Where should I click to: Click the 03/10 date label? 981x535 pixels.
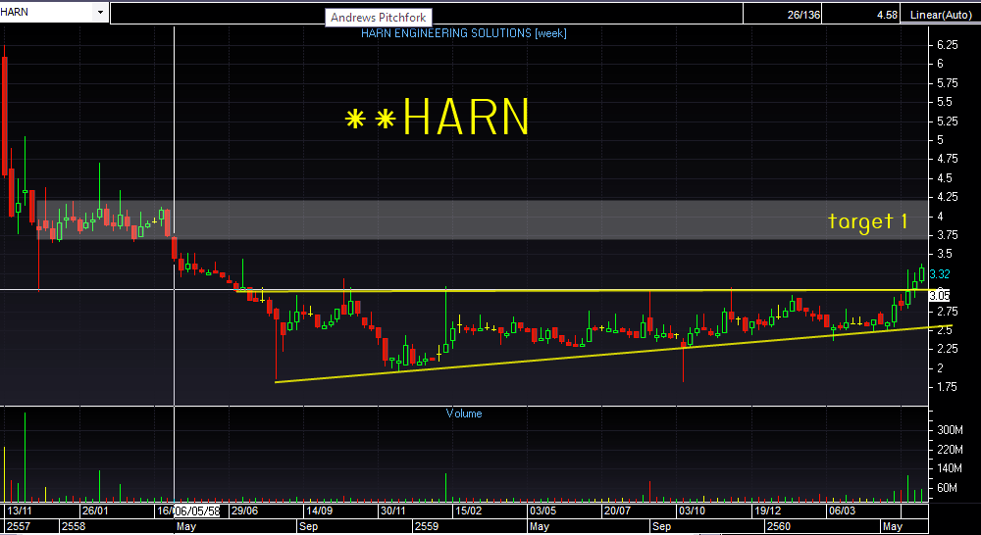[x=692, y=511]
